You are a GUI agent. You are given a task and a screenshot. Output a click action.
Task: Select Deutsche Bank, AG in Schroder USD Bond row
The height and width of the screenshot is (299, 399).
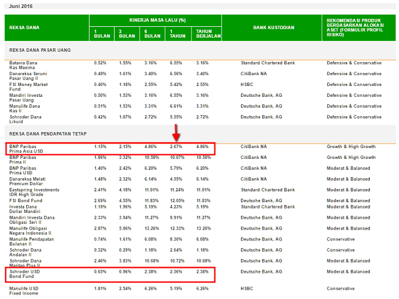click(x=261, y=272)
